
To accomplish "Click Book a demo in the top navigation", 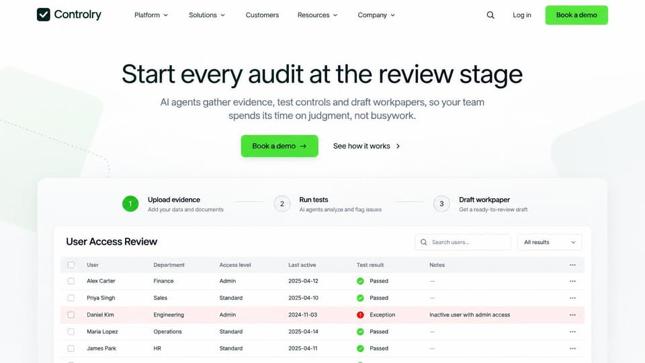I will tap(576, 15).
